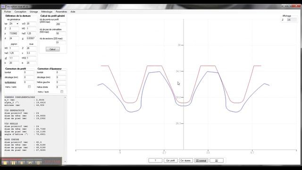Toggle manu / auto checkbox under Correction d'épaisseur

click(62, 92)
